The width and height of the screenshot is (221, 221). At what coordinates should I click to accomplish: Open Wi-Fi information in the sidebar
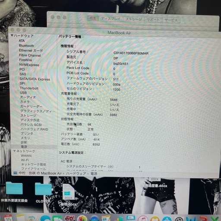[25, 160]
